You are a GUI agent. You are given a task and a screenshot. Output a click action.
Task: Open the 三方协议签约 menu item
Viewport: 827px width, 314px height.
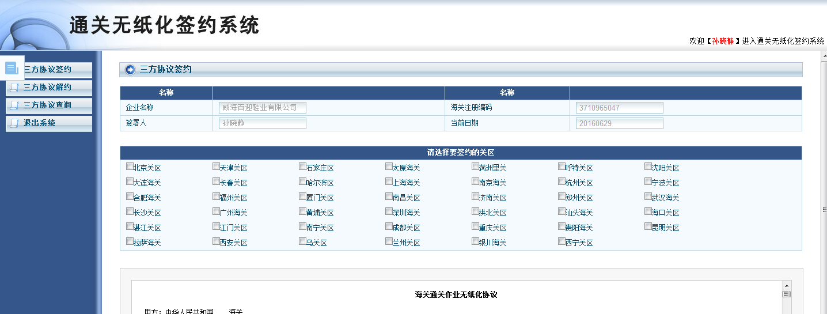[49, 70]
